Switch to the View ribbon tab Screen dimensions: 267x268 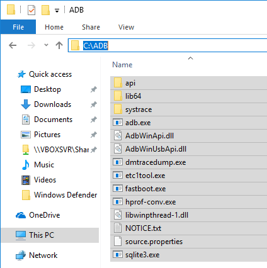tap(126, 27)
